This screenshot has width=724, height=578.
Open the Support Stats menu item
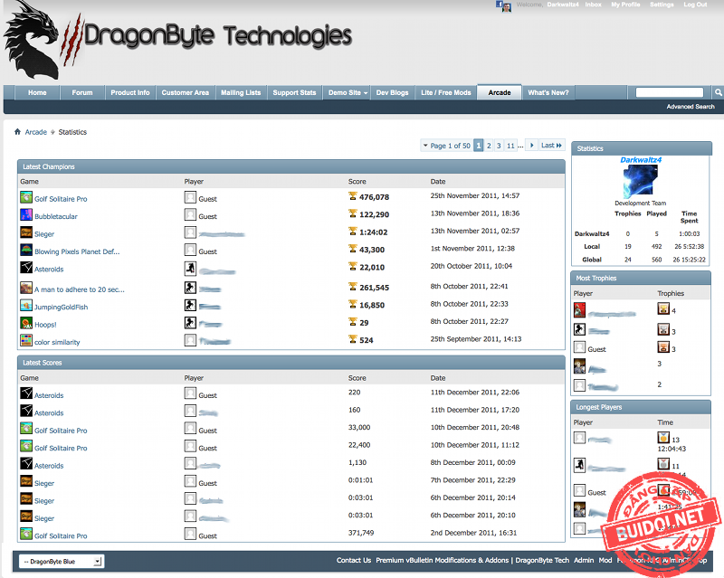pyautogui.click(x=294, y=92)
